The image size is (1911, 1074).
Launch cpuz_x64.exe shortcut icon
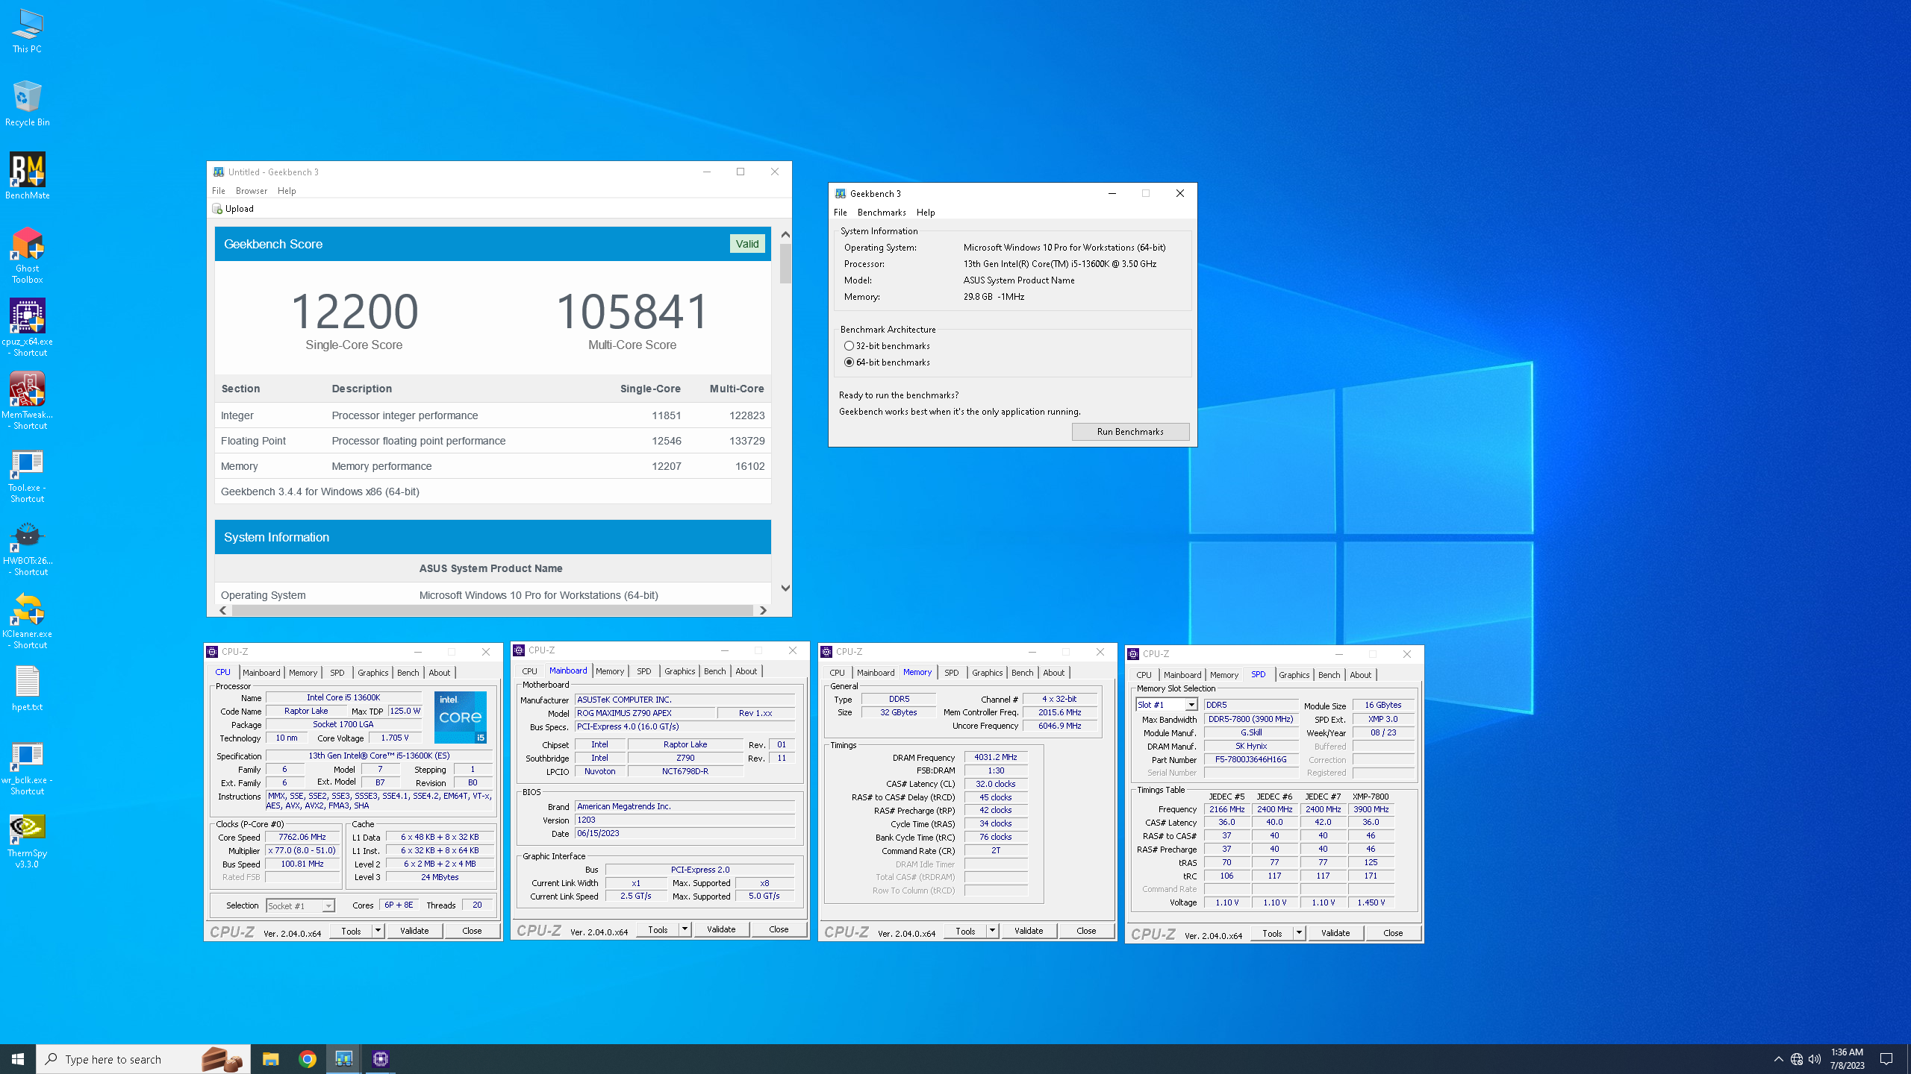pos(27,328)
